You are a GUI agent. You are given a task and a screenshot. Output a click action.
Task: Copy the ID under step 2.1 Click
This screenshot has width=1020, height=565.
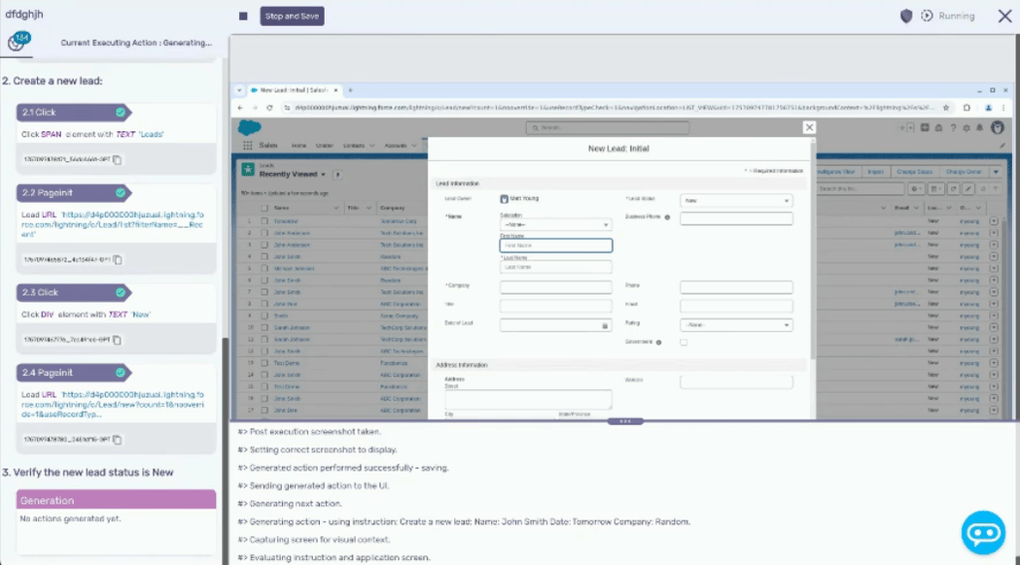[118, 160]
